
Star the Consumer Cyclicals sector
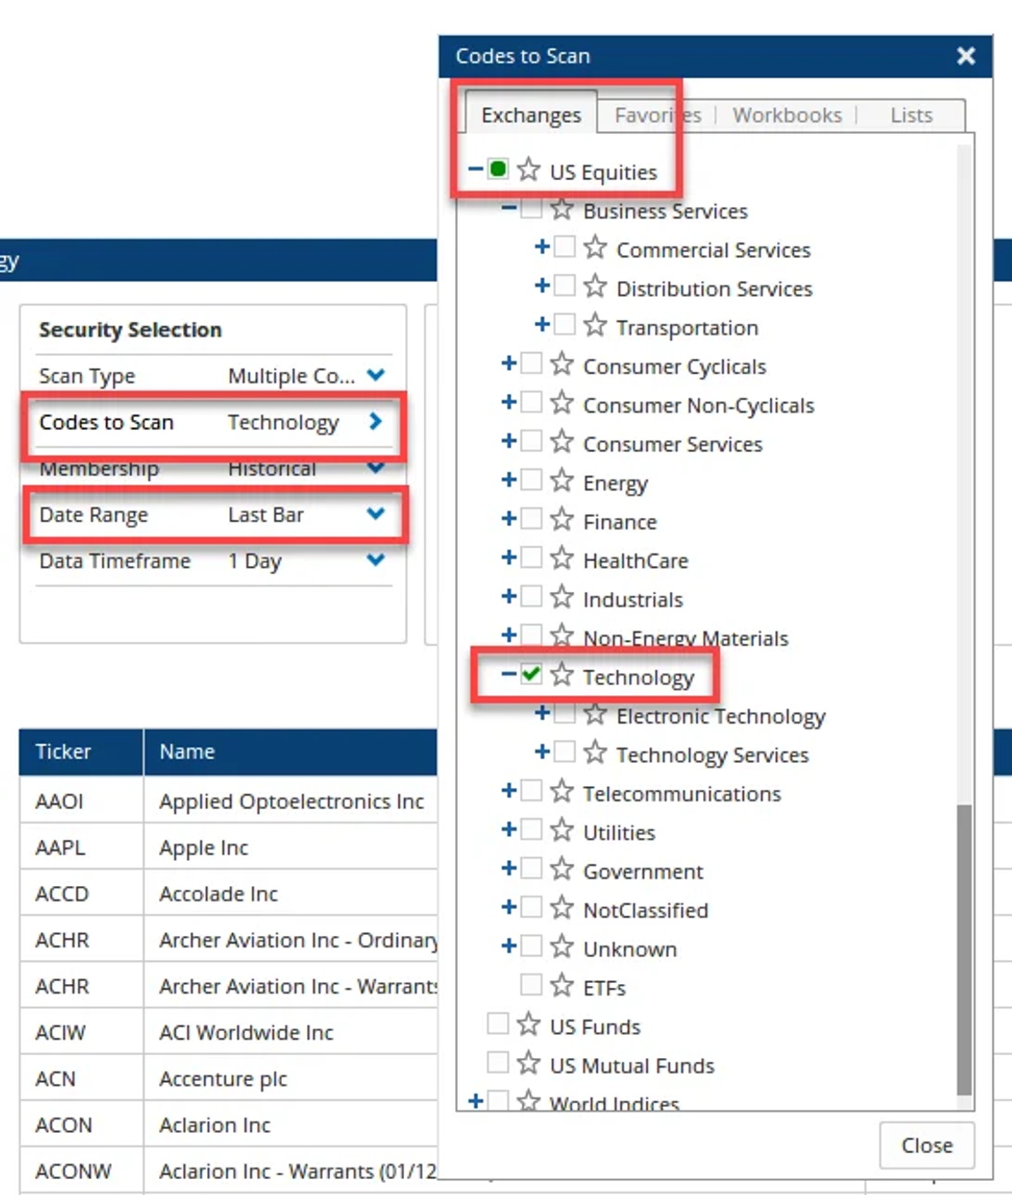562,364
